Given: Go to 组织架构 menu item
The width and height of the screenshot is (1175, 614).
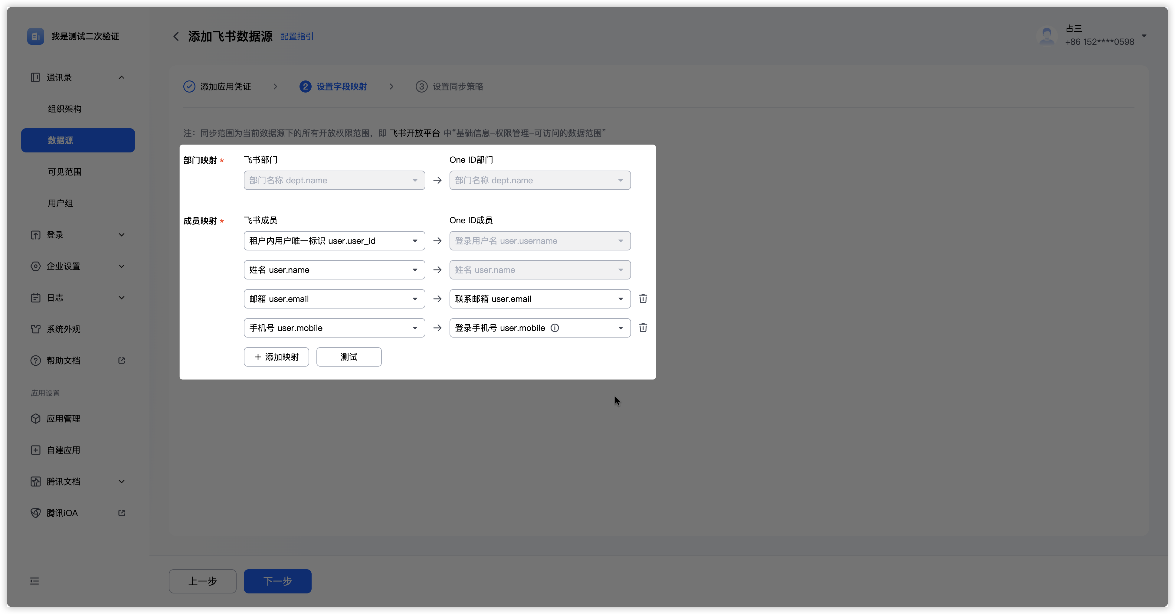Looking at the screenshot, I should coord(65,109).
